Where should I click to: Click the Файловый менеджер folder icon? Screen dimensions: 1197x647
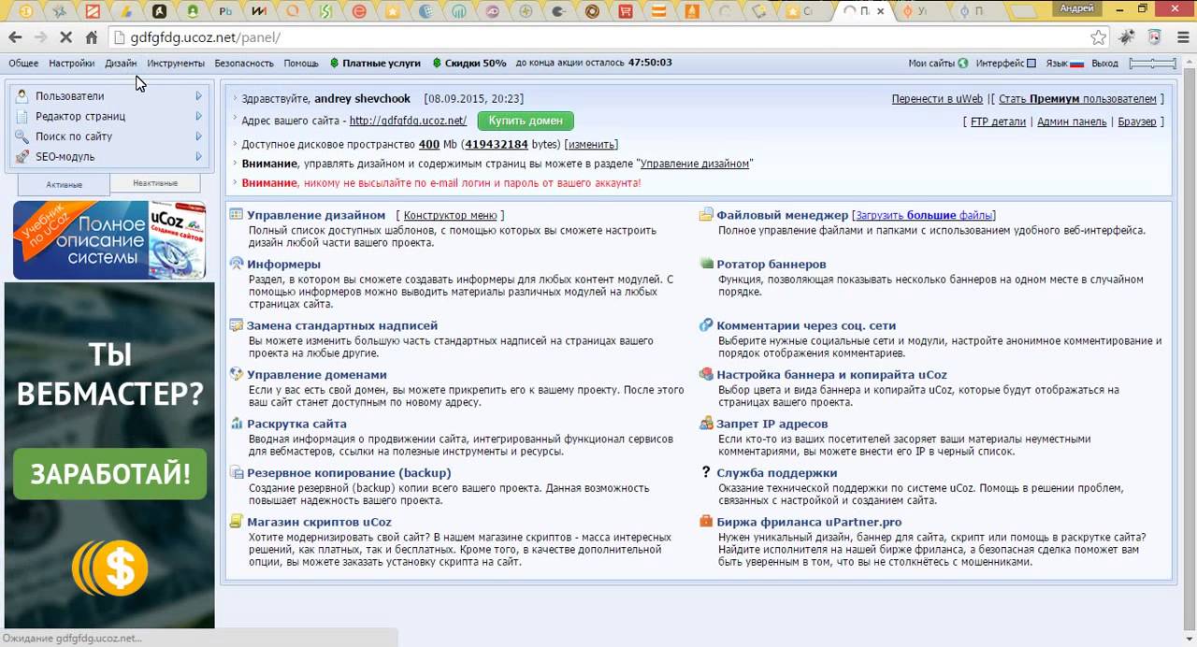coord(706,215)
